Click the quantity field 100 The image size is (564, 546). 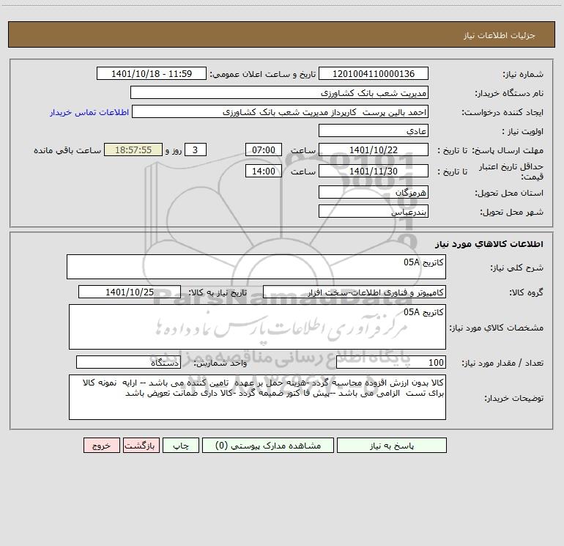pyautogui.click(x=391, y=362)
